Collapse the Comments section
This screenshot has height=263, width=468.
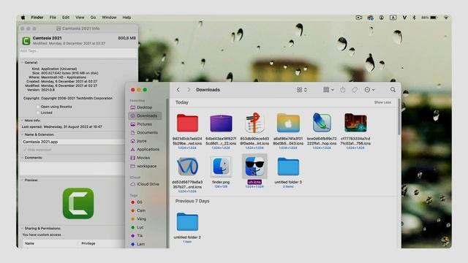coord(22,158)
